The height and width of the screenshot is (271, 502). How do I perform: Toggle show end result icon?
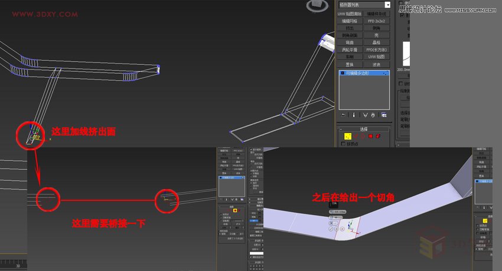[354, 115]
